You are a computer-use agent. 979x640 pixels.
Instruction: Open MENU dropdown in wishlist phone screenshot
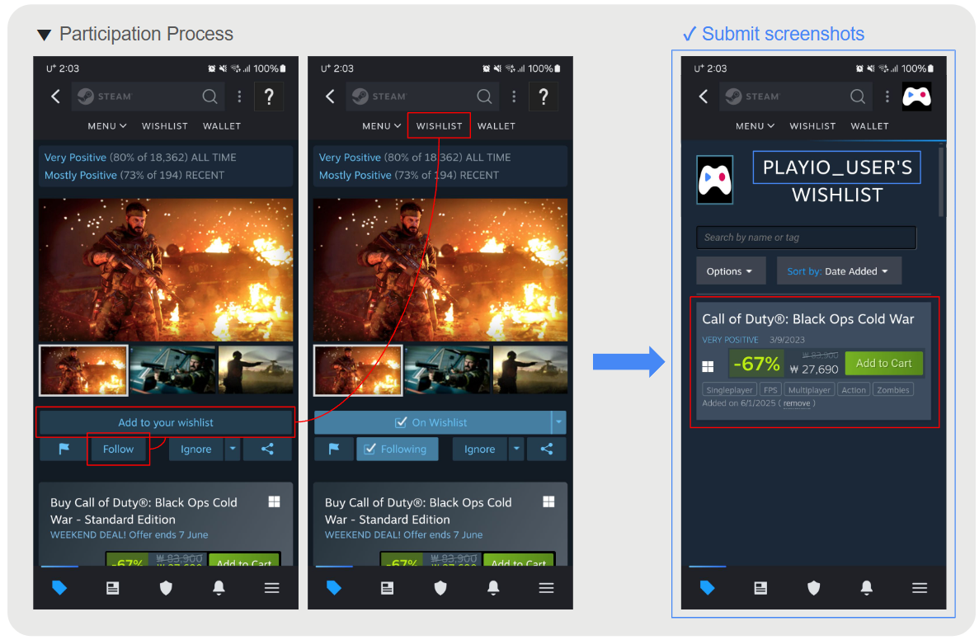point(755,126)
